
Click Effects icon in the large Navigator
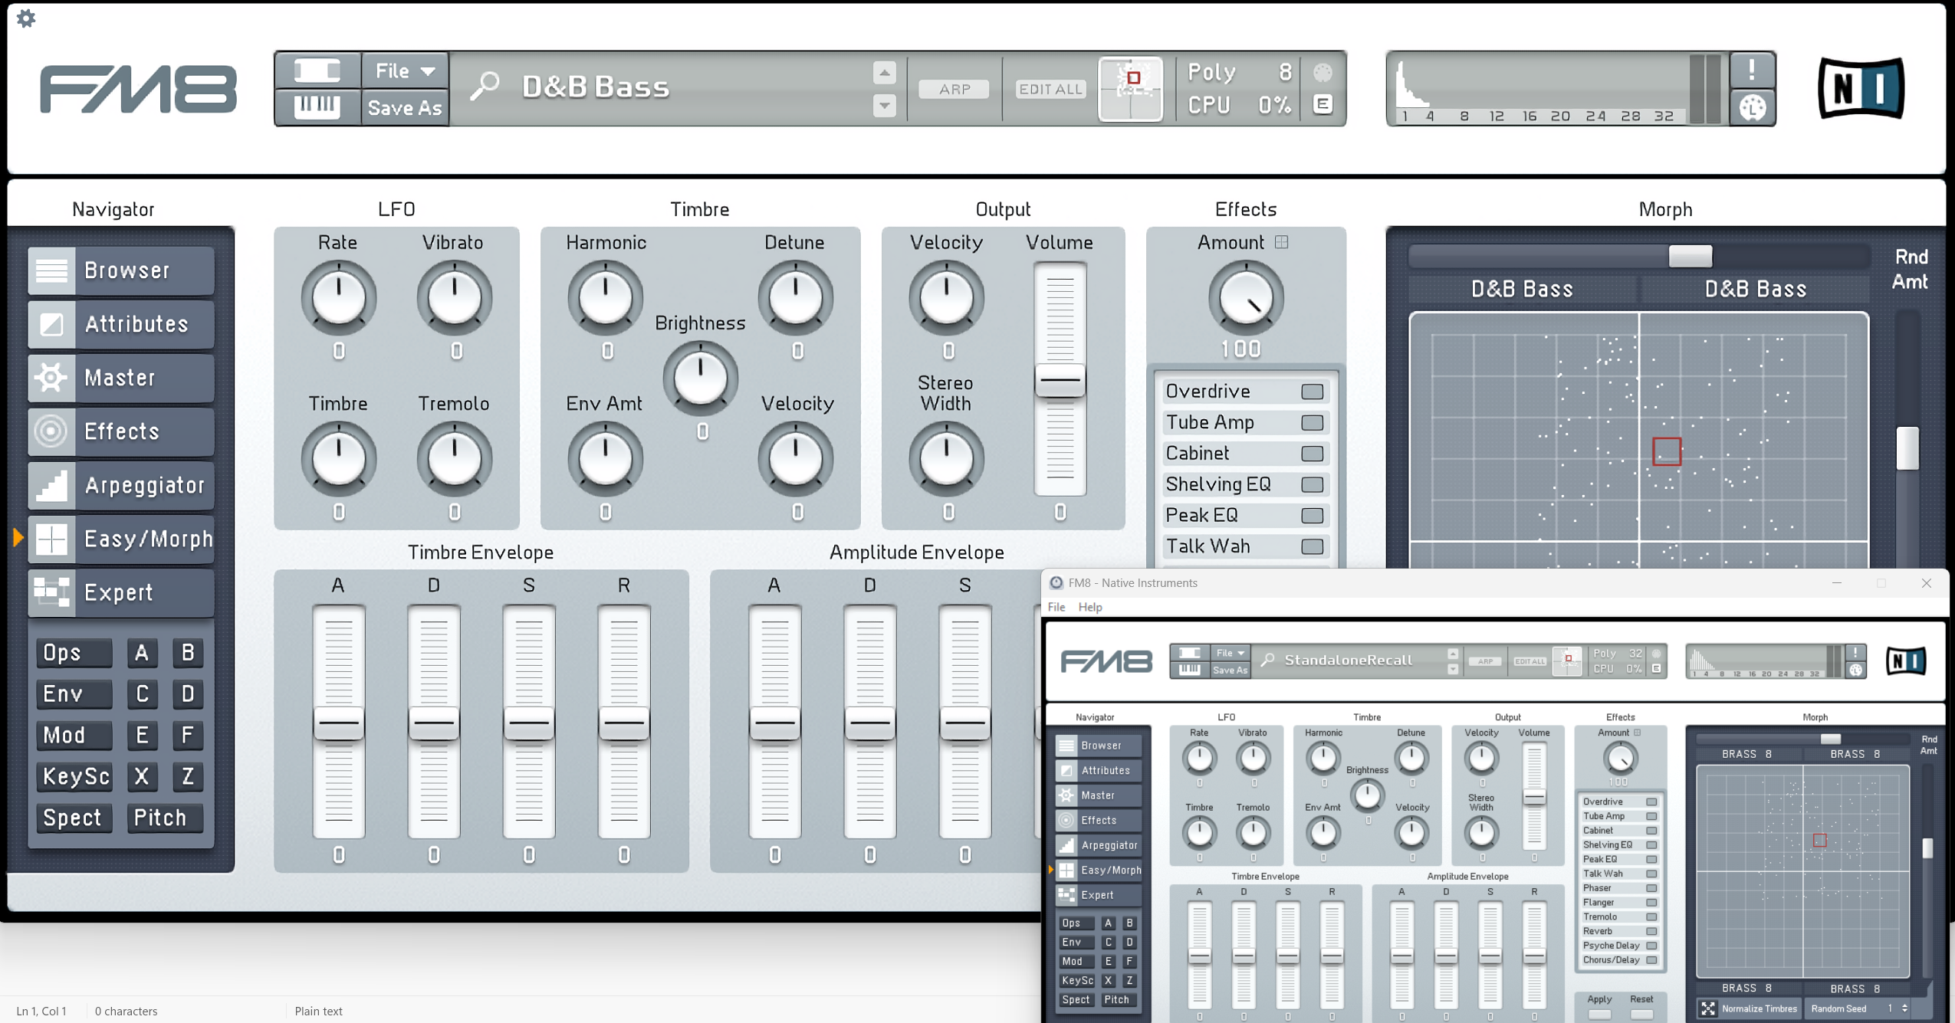point(51,431)
